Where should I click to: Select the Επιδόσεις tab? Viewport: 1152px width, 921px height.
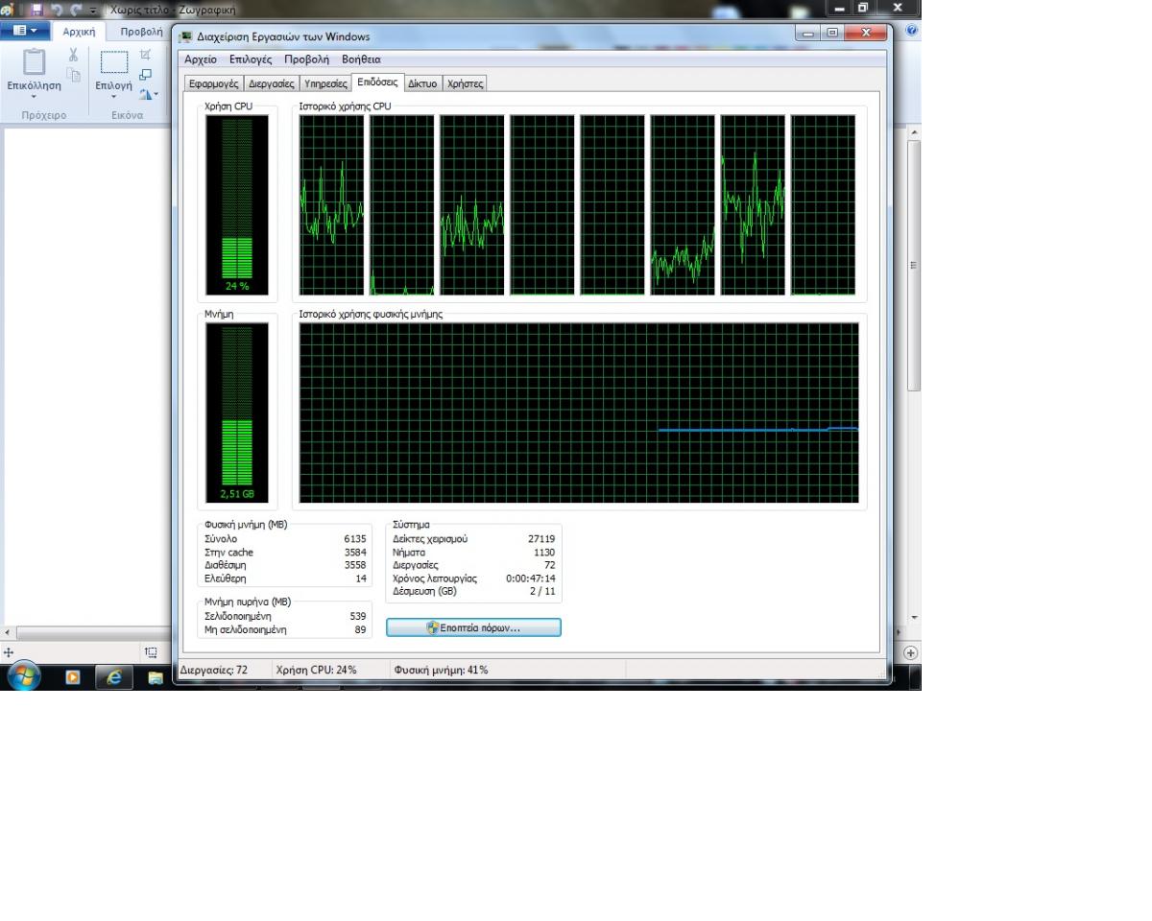377,83
